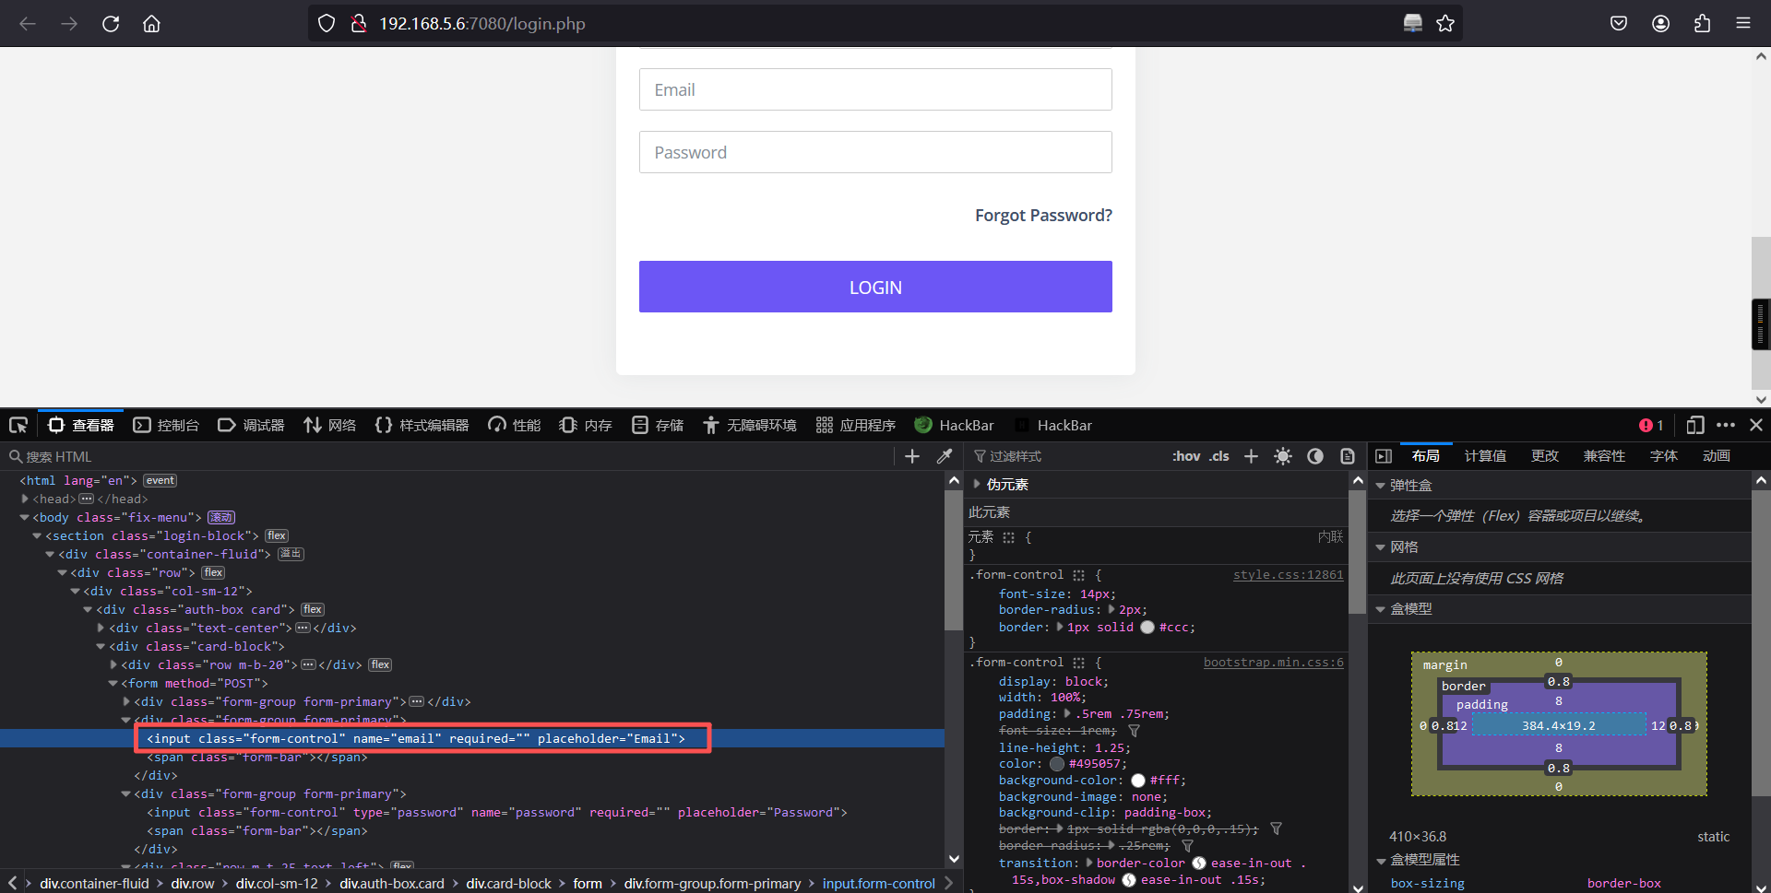Click the Email input field
The width and height of the screenshot is (1771, 893).
[875, 89]
